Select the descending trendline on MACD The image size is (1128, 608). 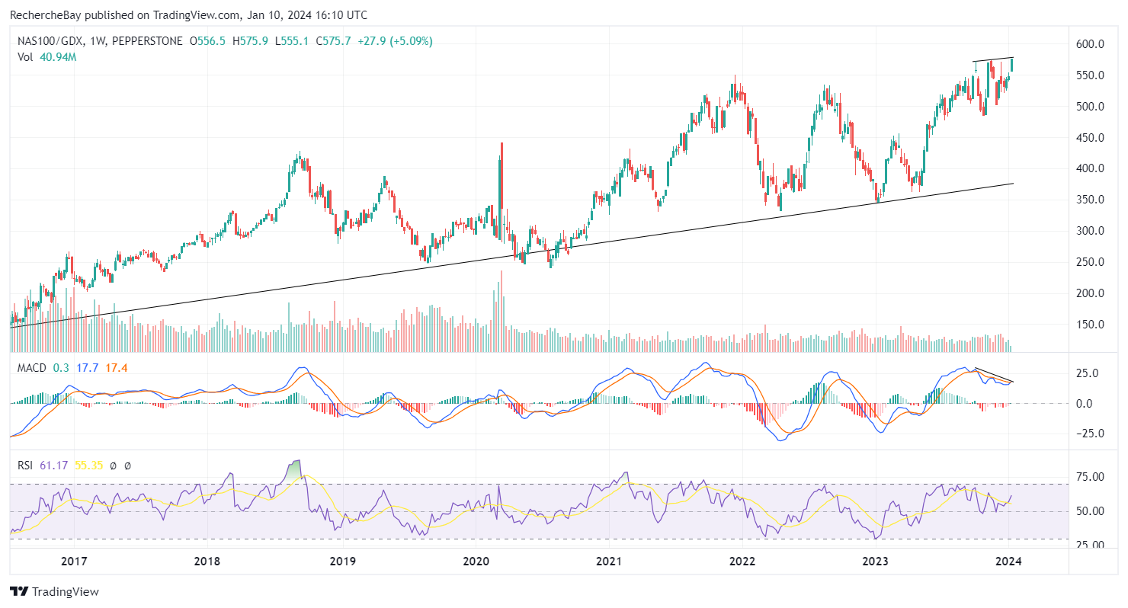(x=991, y=375)
